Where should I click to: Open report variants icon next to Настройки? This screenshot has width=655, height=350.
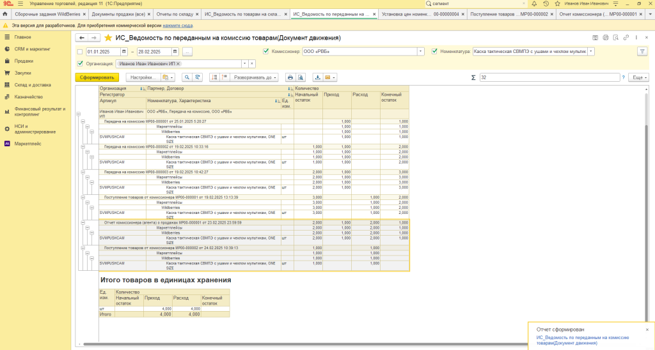pos(168,77)
